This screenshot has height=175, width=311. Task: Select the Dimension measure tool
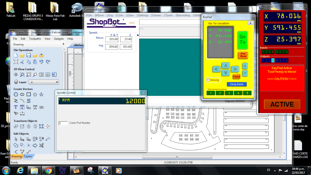(22, 114)
